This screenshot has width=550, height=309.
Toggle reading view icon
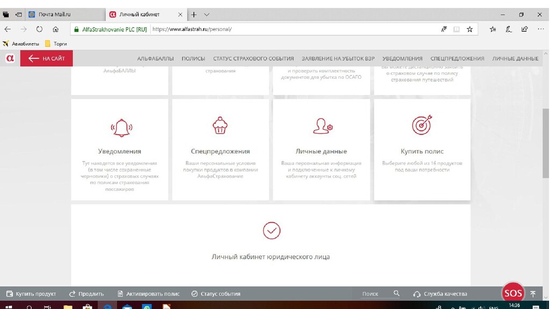457,30
